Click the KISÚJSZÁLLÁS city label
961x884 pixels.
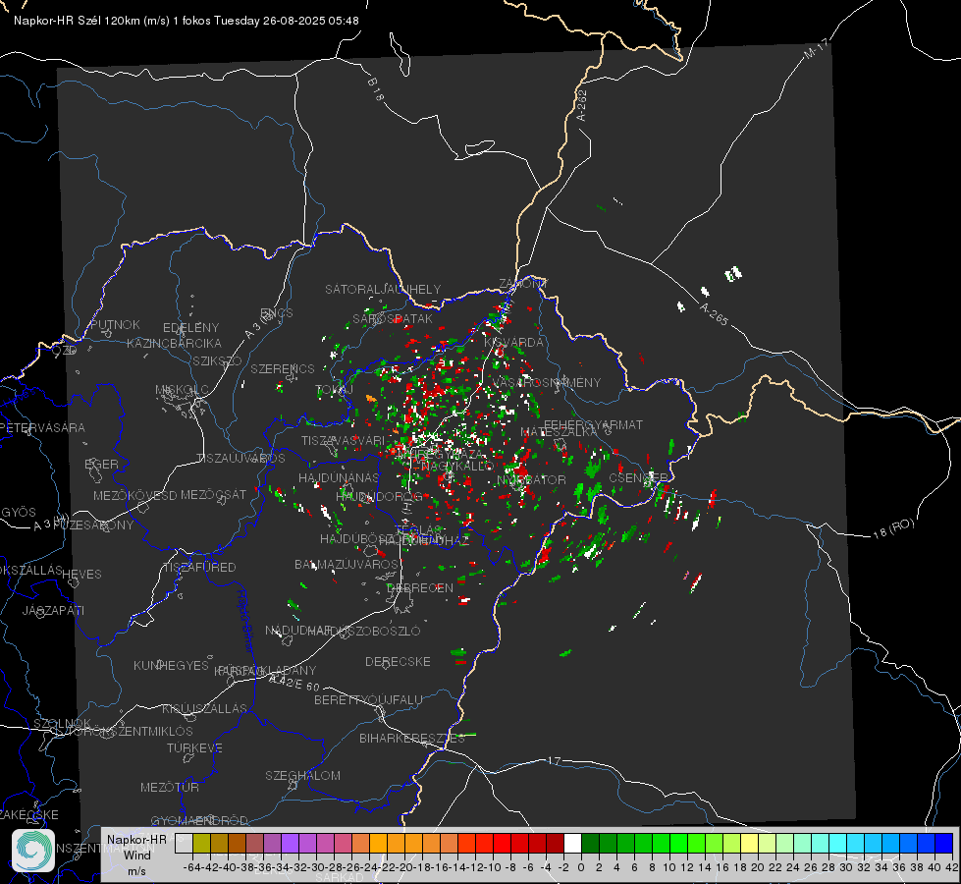pos(205,708)
